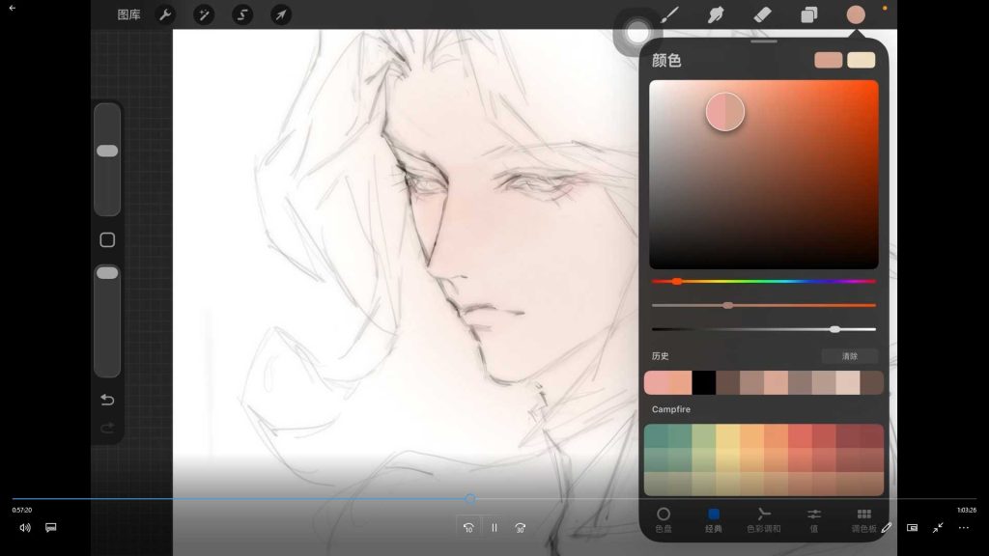
Task: Switch video to mini player mode
Action: pyautogui.click(x=912, y=528)
